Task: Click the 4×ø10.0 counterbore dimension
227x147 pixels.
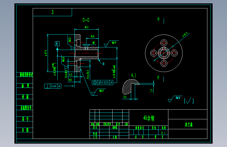Action: 88,75
